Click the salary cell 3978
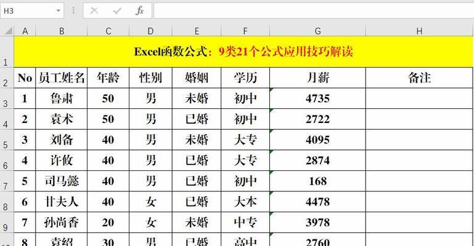The height and width of the screenshot is (246, 474). [x=317, y=223]
